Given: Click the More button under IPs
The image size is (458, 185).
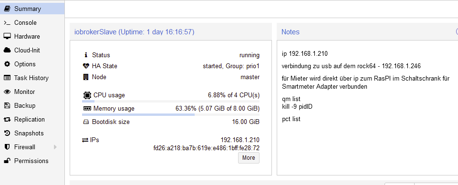Looking at the screenshot, I should point(249,158).
